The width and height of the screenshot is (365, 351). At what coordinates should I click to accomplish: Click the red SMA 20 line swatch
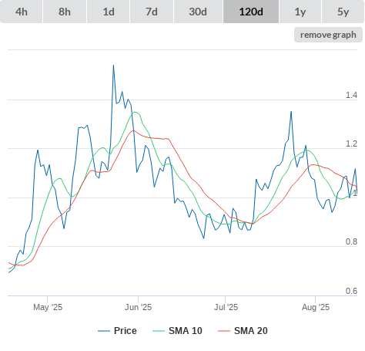tap(224, 331)
